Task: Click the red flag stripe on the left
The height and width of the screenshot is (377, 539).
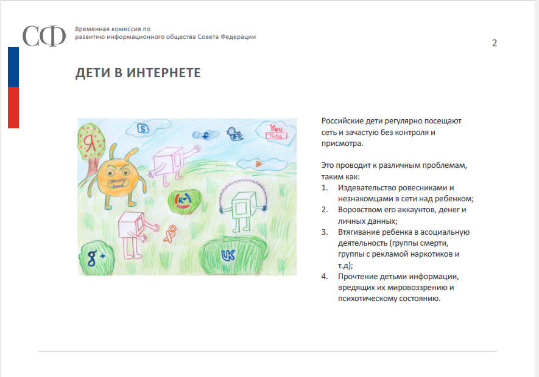Action: point(13,108)
